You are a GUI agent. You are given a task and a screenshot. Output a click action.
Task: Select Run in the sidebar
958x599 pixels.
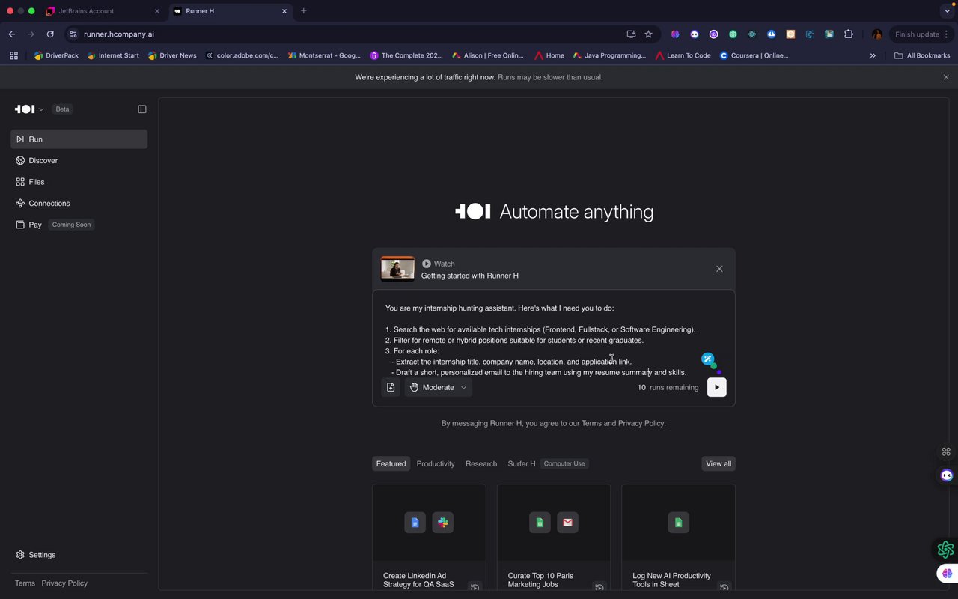click(79, 139)
